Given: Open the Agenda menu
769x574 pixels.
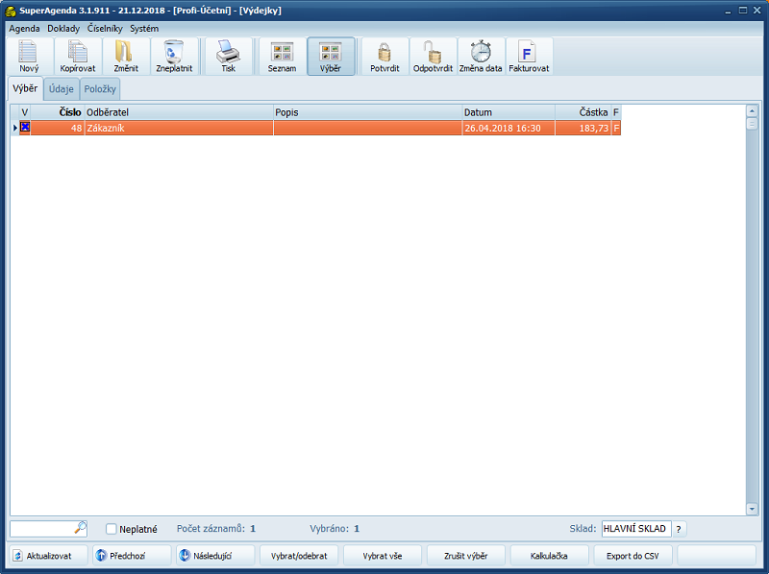Looking at the screenshot, I should tap(24, 29).
